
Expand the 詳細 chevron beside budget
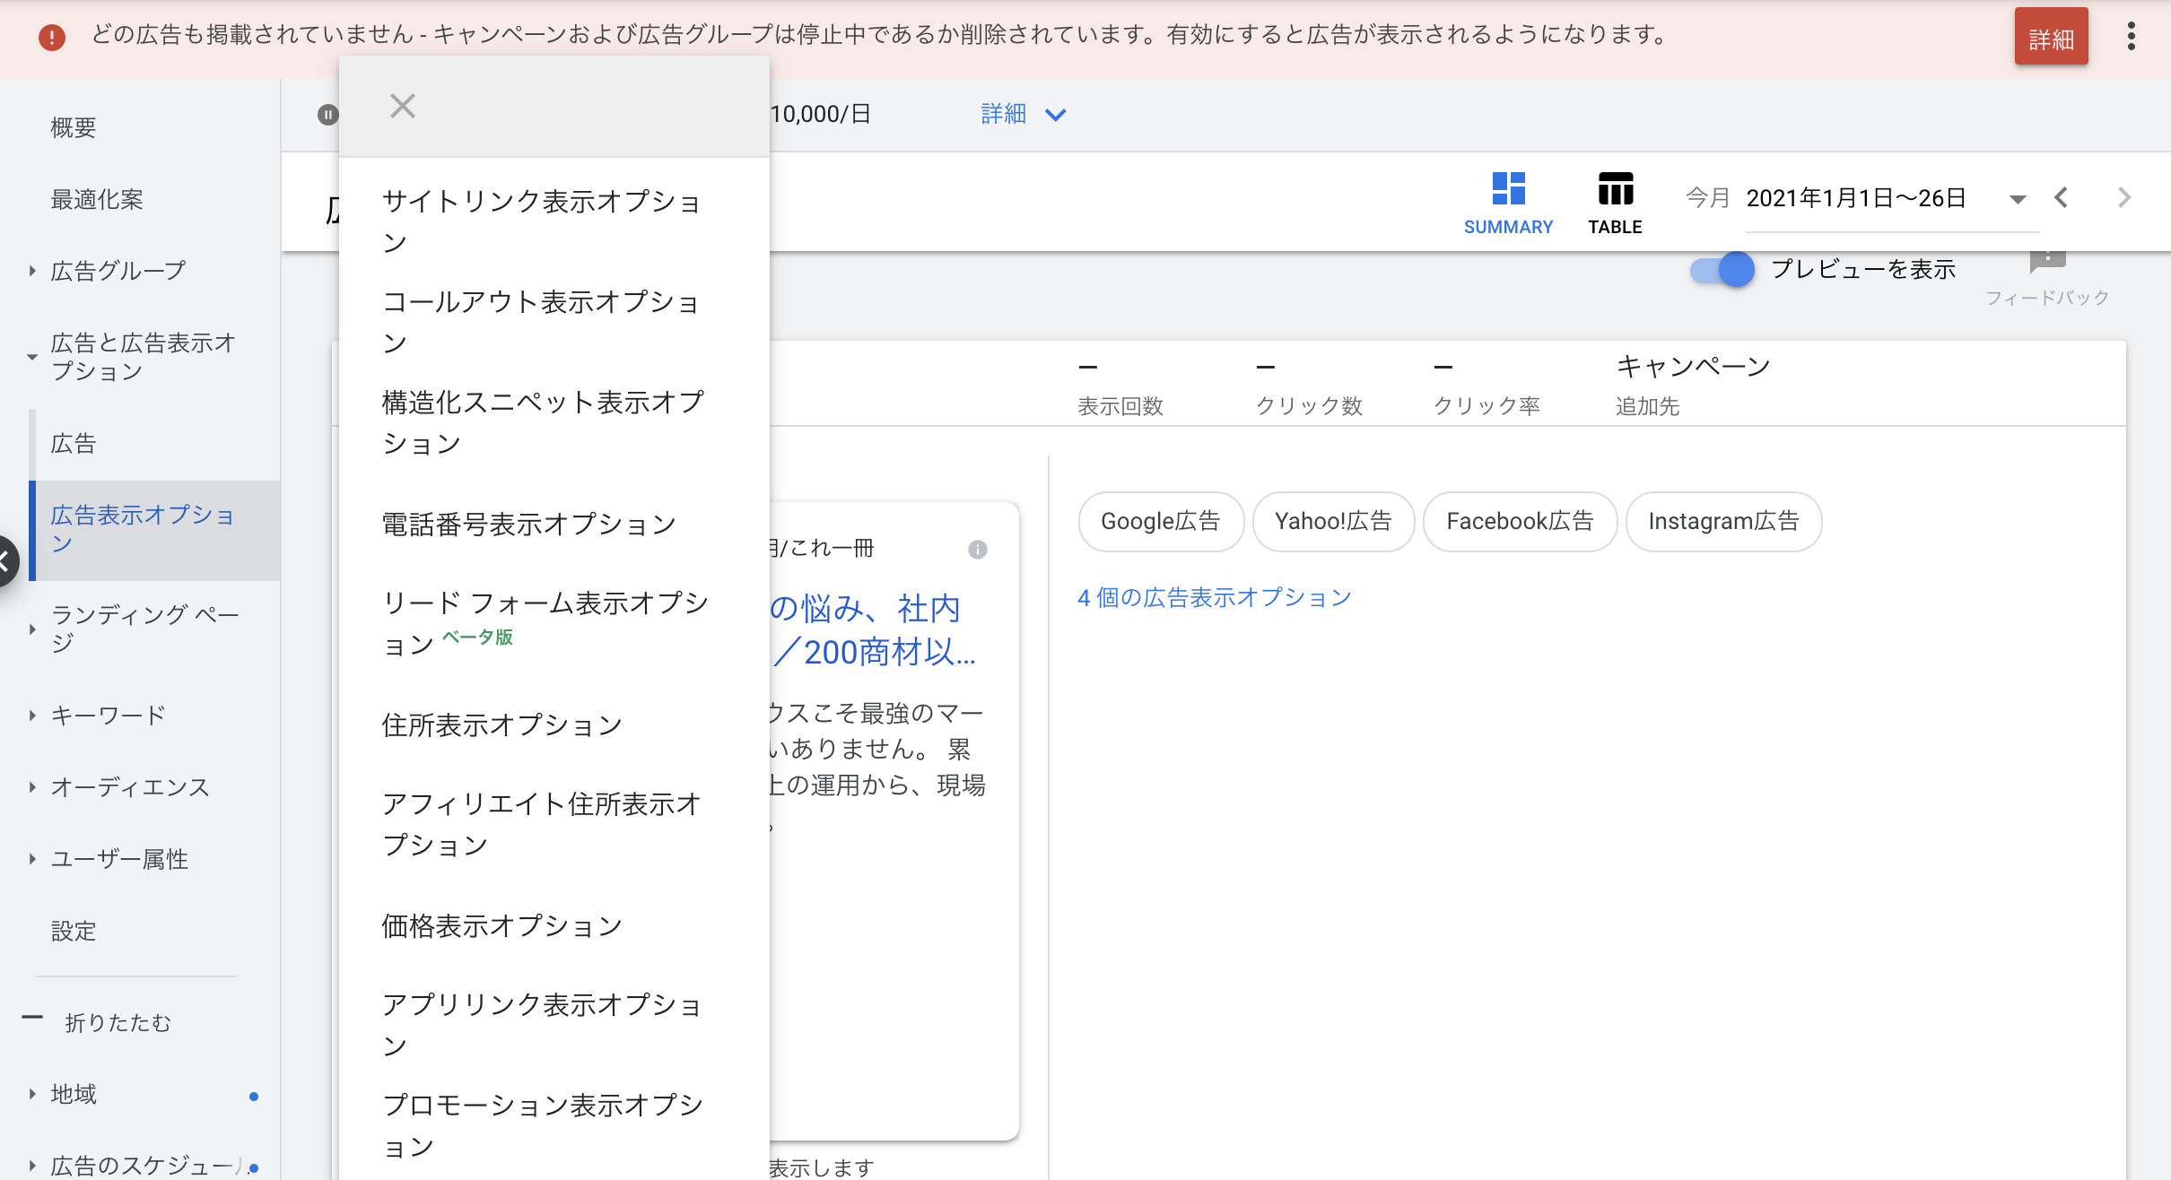coord(1056,115)
